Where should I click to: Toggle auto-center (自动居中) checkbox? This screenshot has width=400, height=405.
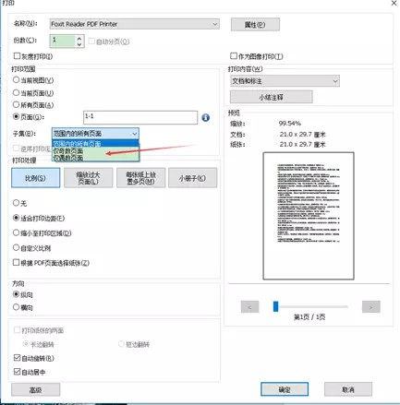click(x=18, y=372)
